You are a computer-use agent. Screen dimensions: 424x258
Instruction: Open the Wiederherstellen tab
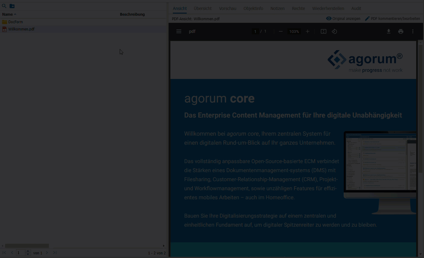click(x=328, y=8)
